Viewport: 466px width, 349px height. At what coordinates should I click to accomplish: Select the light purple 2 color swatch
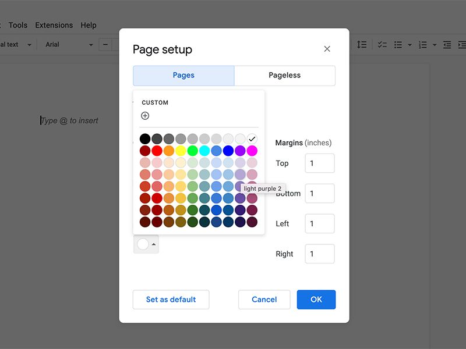click(239, 174)
